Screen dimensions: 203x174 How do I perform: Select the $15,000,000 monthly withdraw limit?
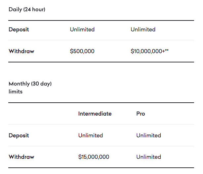point(94,157)
